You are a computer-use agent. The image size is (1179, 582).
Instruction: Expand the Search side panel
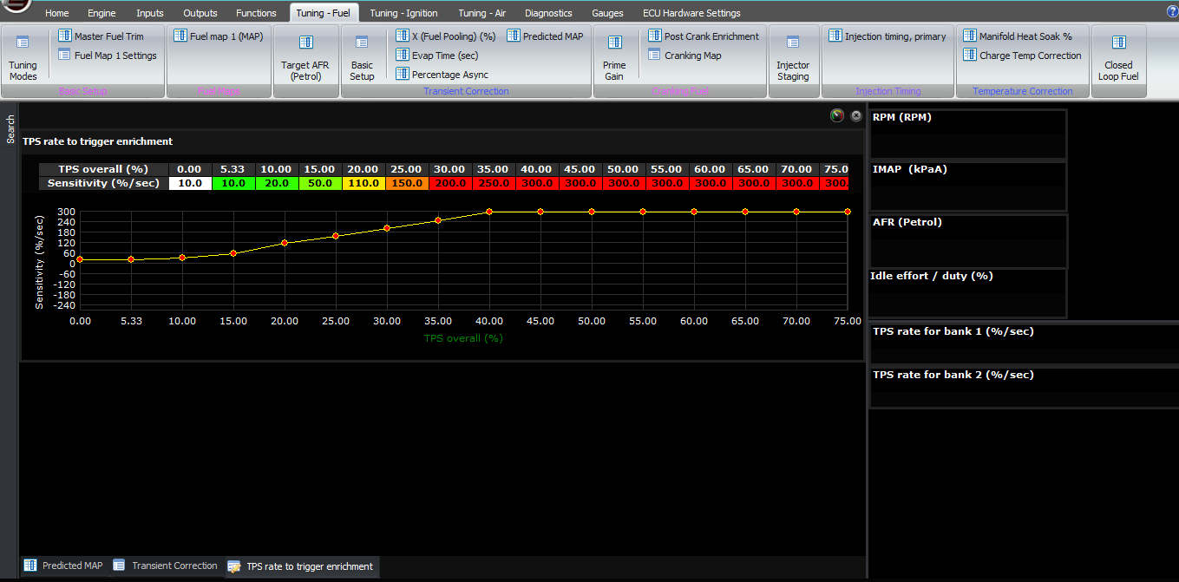(x=10, y=129)
